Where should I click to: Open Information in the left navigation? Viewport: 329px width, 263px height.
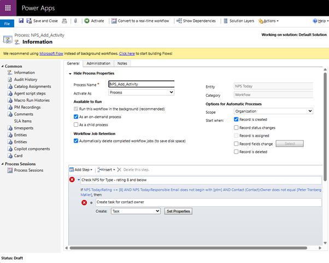pyautogui.click(x=25, y=72)
